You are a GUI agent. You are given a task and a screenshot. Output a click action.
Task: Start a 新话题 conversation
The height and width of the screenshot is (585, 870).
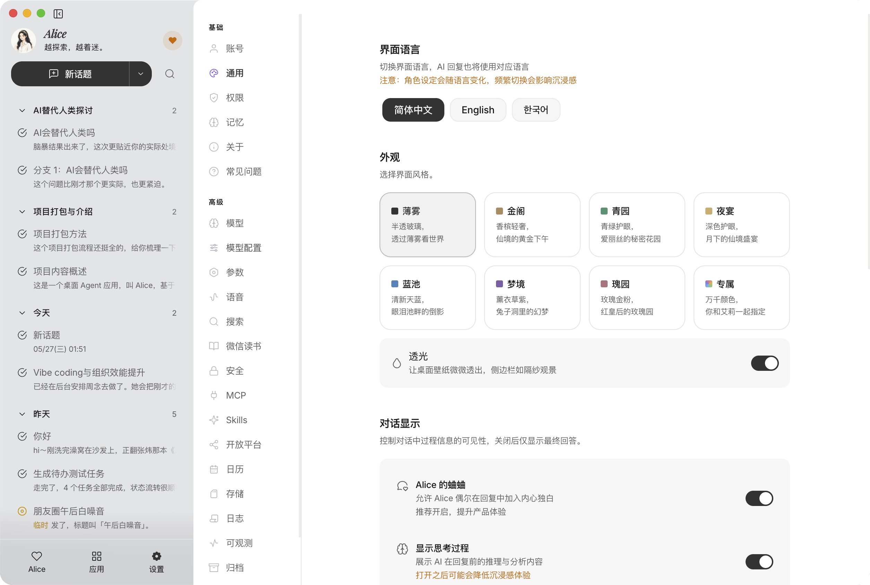coord(70,74)
